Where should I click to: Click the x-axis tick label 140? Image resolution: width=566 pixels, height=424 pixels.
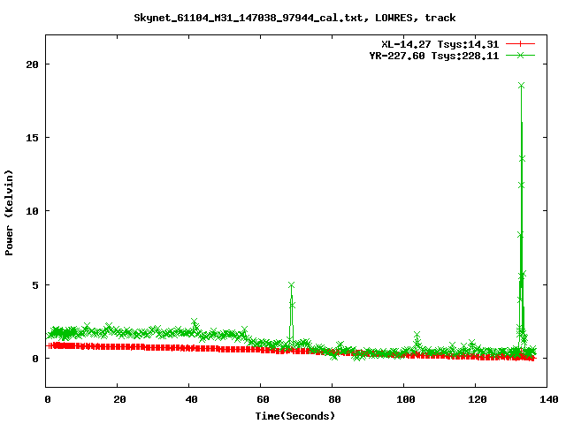tap(547, 400)
